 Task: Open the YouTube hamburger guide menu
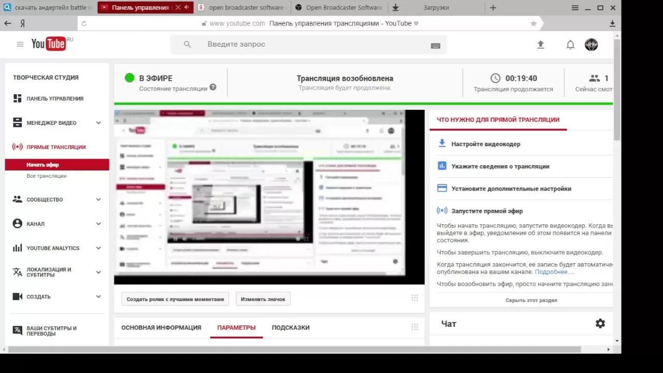[x=20, y=45]
